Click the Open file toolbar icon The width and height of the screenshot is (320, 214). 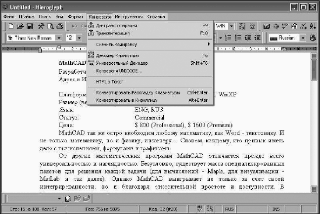click(x=20, y=26)
